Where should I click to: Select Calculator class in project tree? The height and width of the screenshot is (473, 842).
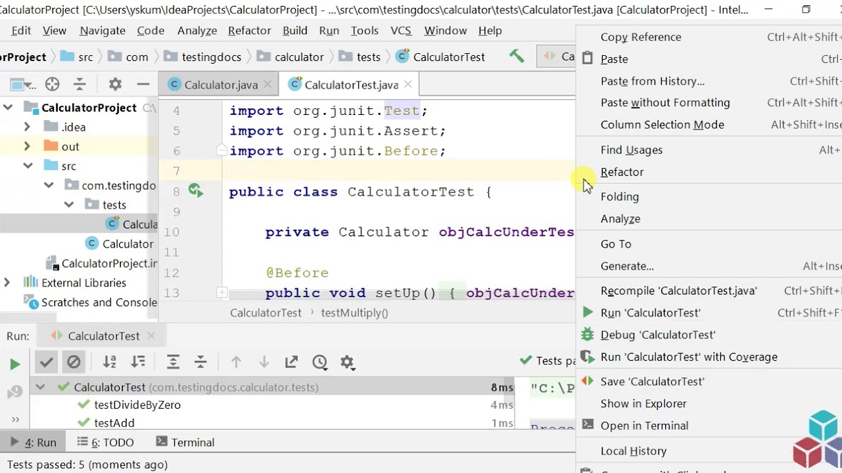[120, 244]
